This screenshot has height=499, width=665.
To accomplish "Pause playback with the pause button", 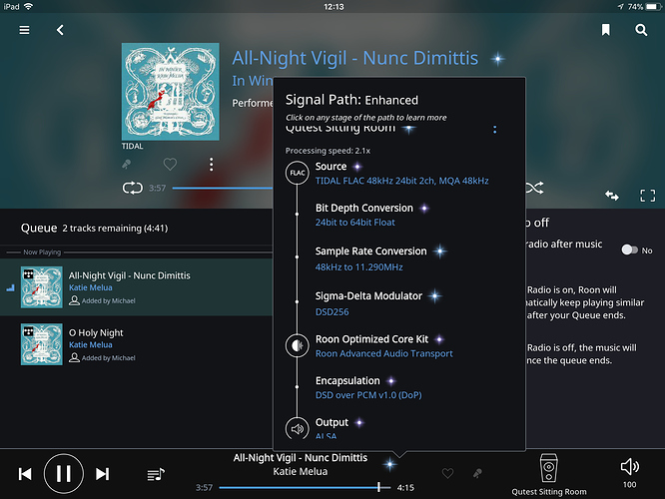I will tap(64, 474).
